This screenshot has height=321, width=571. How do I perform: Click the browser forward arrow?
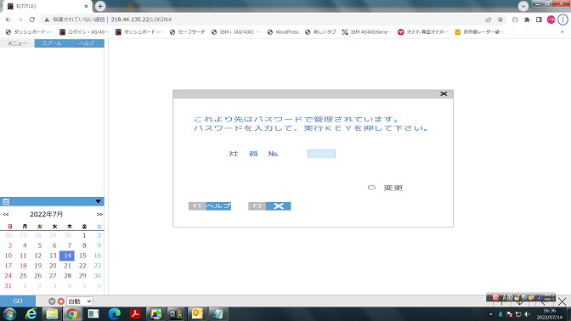pyautogui.click(x=20, y=20)
